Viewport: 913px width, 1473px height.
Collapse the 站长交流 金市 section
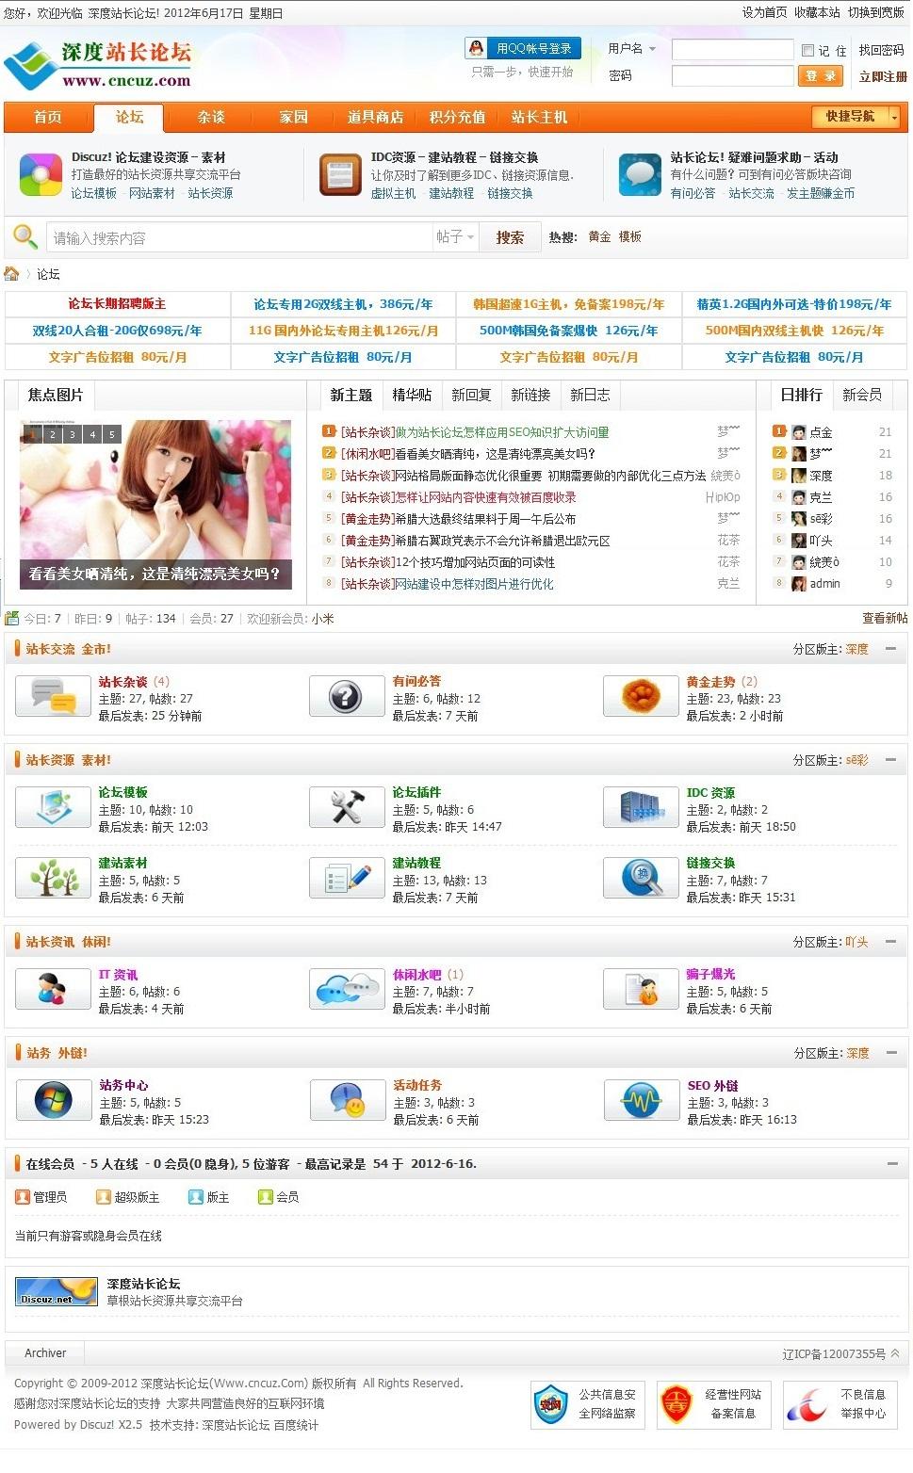(x=893, y=649)
